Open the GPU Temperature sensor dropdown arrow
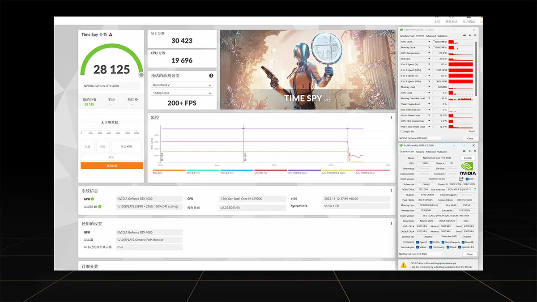 (x=429, y=53)
